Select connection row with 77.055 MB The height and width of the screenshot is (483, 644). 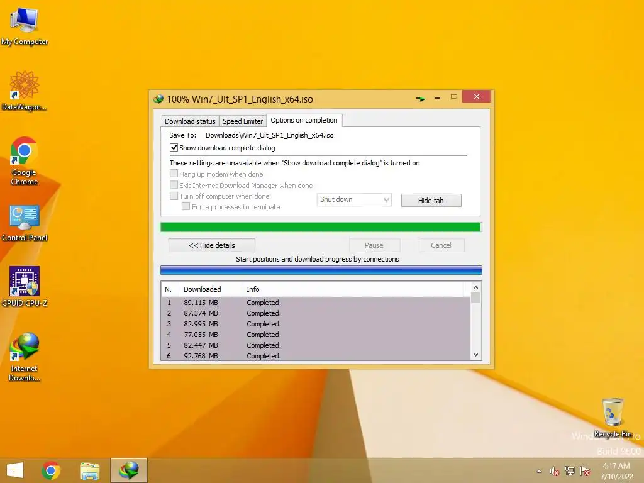point(316,335)
